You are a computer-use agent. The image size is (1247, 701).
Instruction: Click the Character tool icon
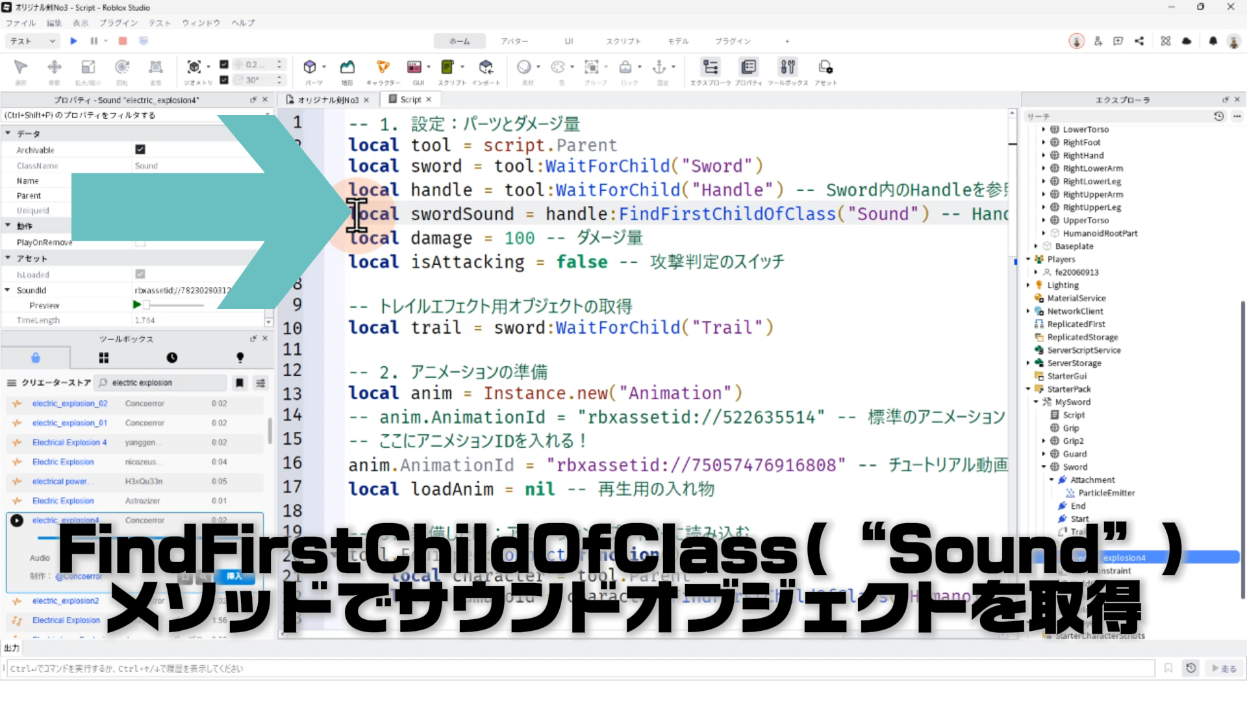(x=383, y=68)
